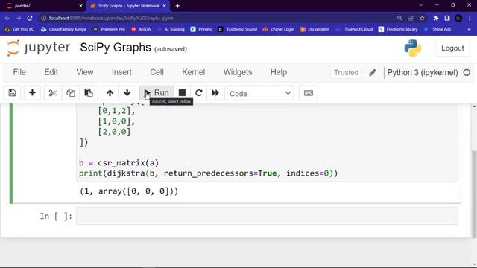Click the Logout button
The height and width of the screenshot is (268, 477).
pyautogui.click(x=452, y=48)
